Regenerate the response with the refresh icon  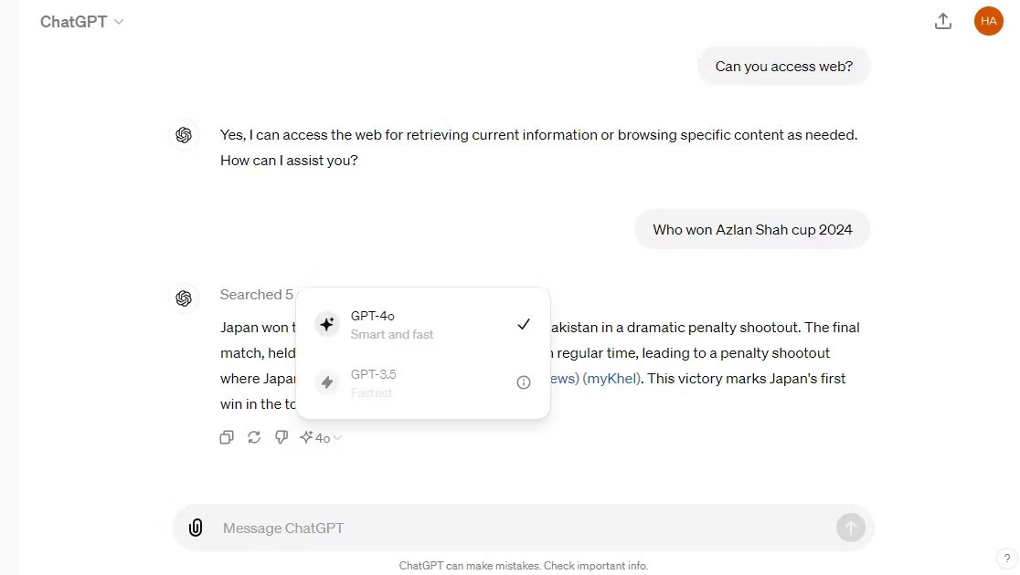coord(254,438)
